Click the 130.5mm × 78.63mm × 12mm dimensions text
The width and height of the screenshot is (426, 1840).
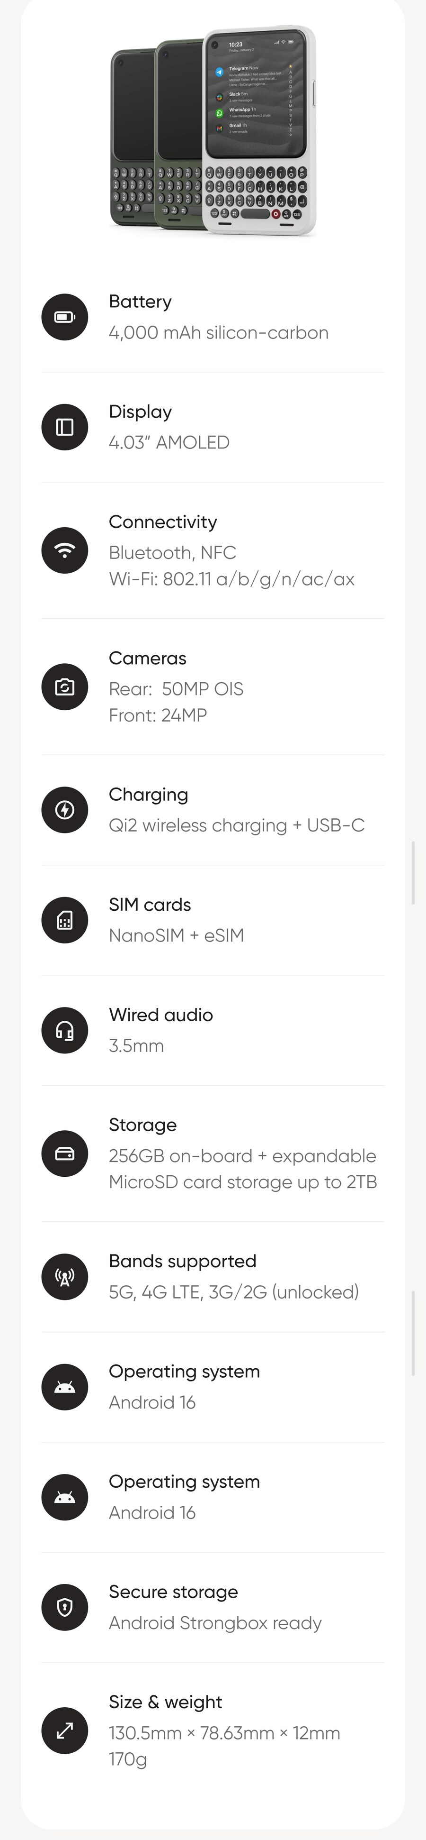point(224,1733)
